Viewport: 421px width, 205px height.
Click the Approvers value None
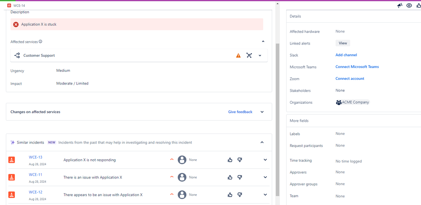coord(340,172)
